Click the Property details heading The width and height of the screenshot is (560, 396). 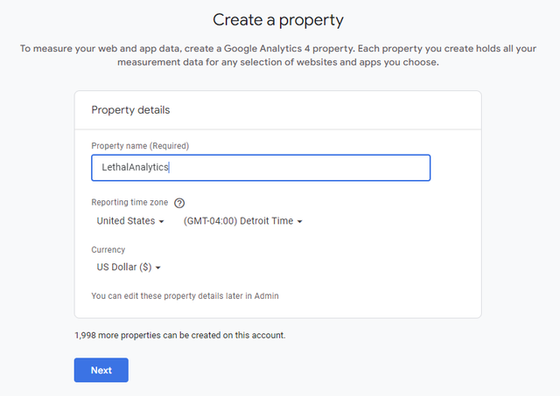pyautogui.click(x=130, y=110)
